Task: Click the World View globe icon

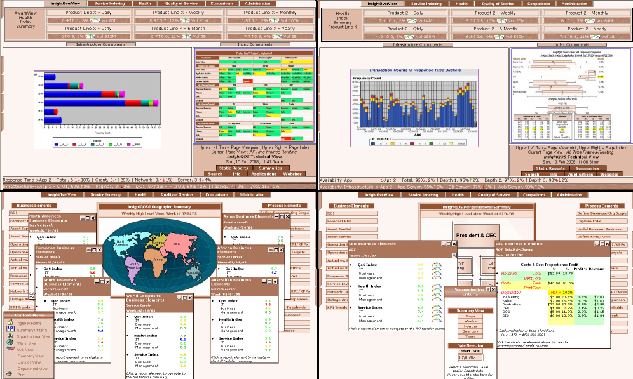Action: click(x=11, y=343)
